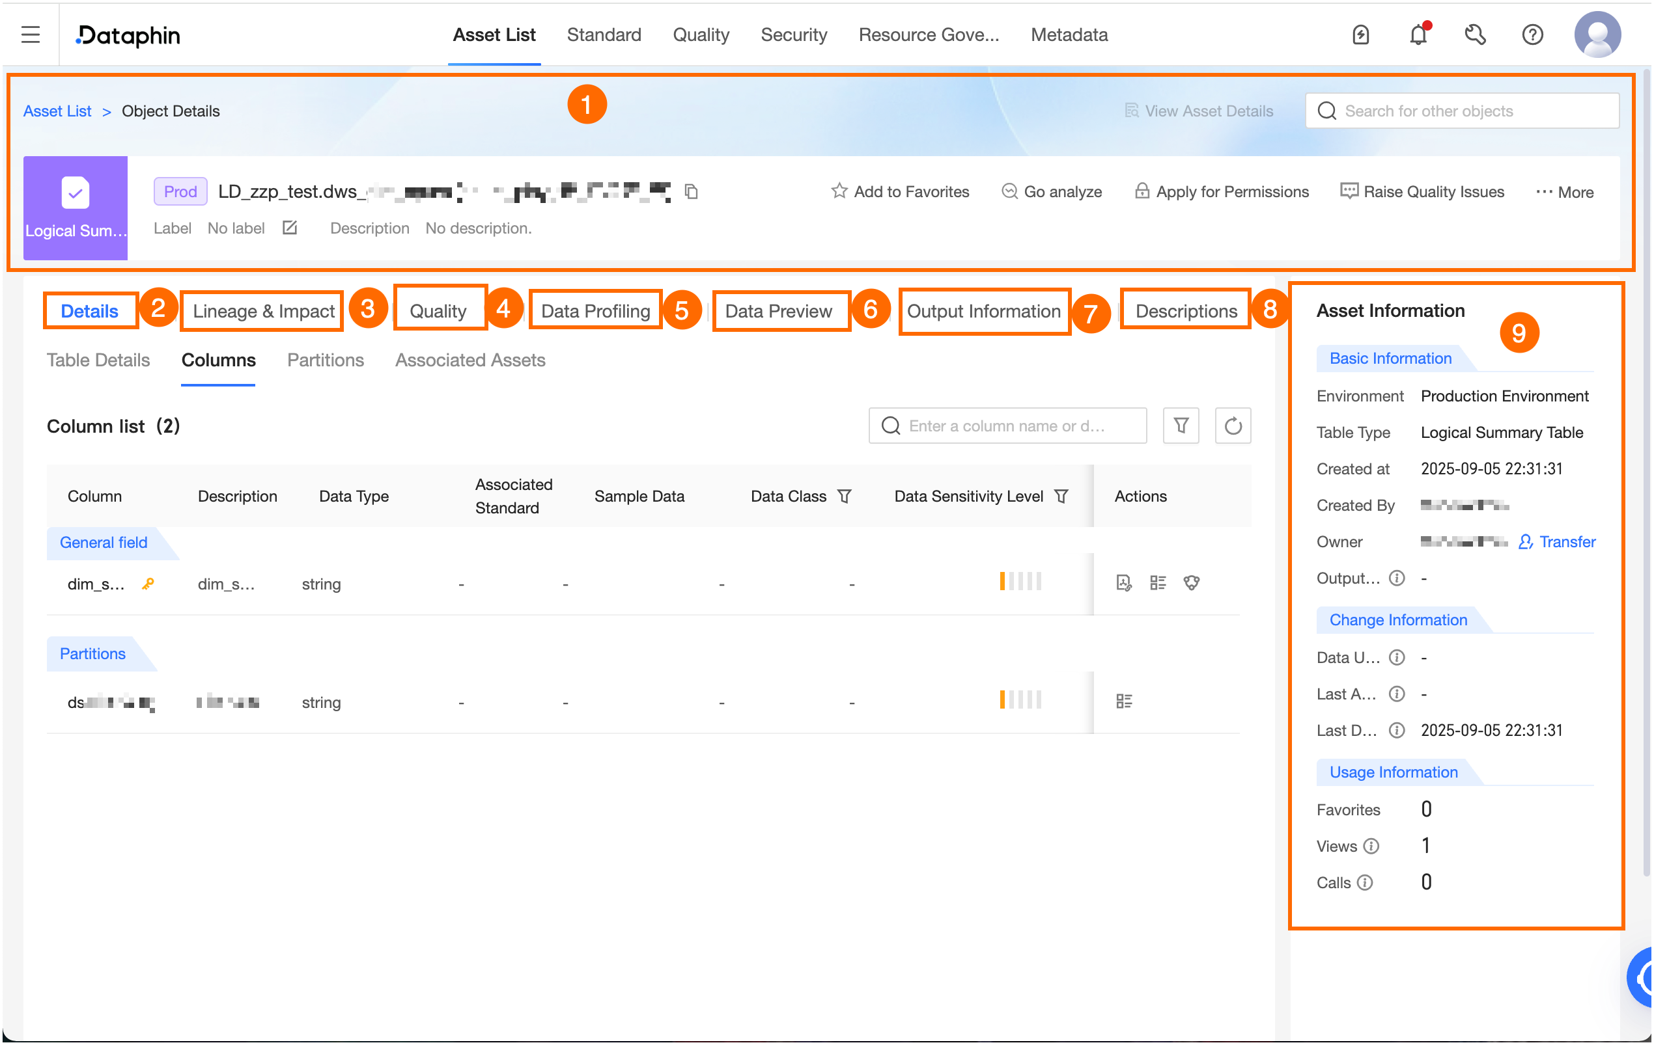Viewport: 1654px width, 1045px height.
Task: Edit the label using the pencil icon
Action: [x=290, y=228]
